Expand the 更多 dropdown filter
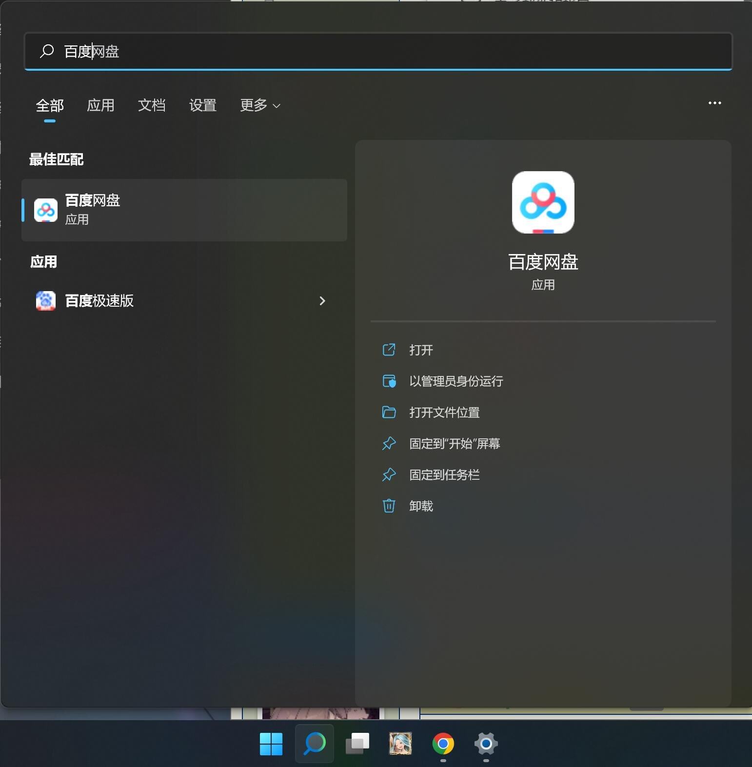The image size is (752, 767). [x=260, y=105]
